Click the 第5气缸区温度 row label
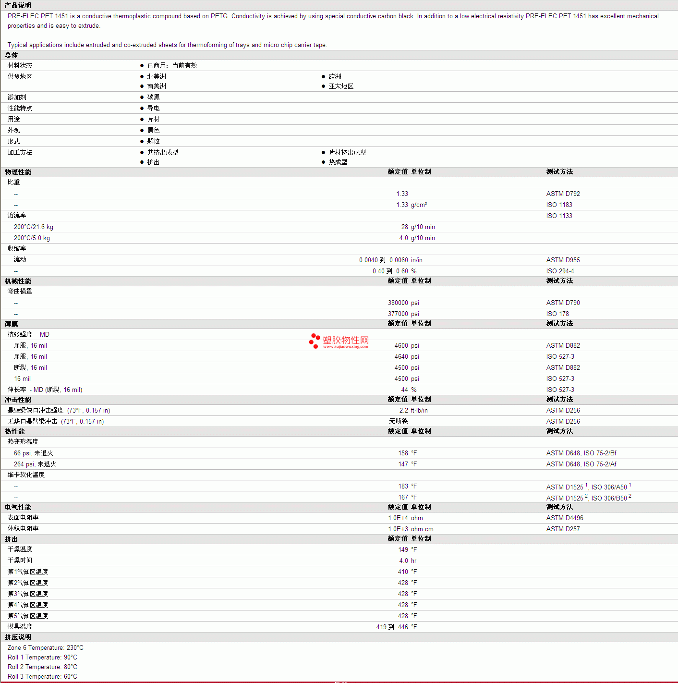Screen dimensions: 678x683 [28, 616]
